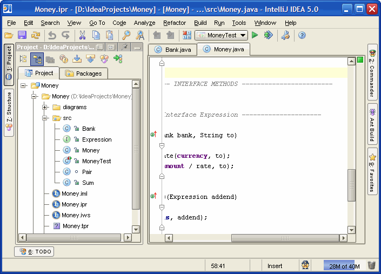381x274 pixels.
Task: Click green code analysis status square
Action: click(360, 60)
